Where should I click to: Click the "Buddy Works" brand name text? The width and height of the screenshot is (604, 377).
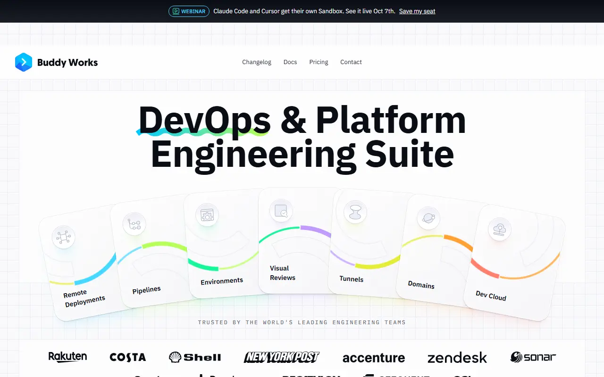[67, 62]
